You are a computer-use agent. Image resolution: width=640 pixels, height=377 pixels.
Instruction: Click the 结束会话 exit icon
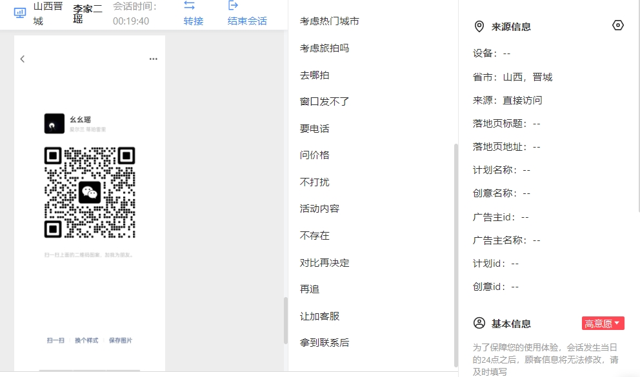233,5
